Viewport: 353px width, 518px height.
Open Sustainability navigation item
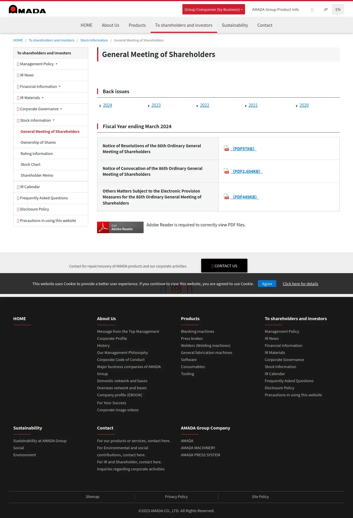pos(235,25)
